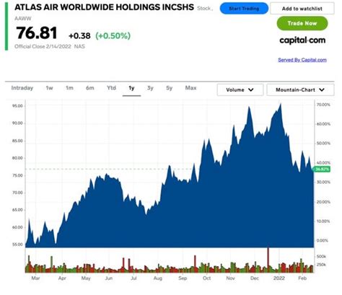This screenshot has width=342, height=295.
Task: Click the +0.38 price change
Action: pos(79,36)
